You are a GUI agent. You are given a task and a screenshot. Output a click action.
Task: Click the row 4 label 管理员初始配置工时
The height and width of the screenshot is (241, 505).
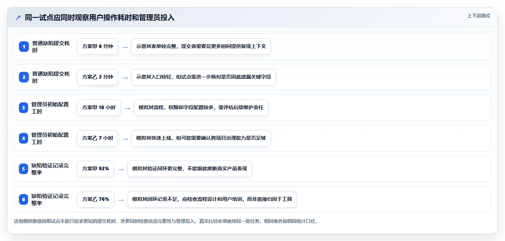[50, 138]
